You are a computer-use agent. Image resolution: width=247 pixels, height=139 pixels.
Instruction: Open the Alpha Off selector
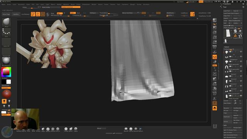click(x=6, y=42)
